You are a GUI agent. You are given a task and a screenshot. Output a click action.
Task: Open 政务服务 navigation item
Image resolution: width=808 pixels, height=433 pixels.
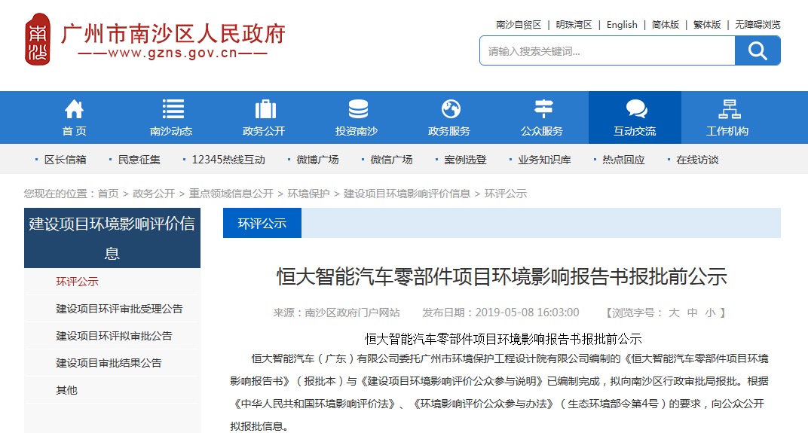tap(449, 131)
